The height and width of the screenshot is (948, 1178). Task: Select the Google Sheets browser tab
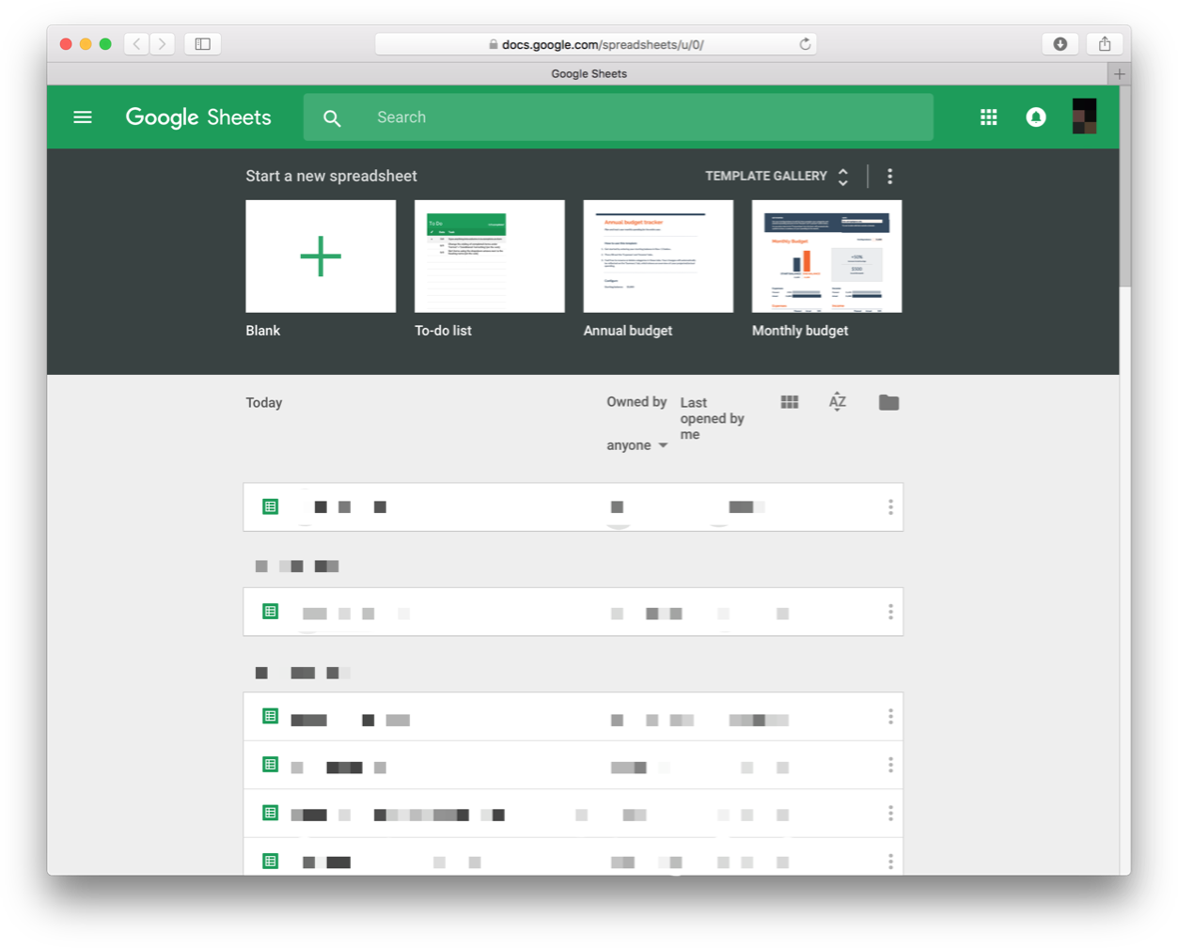point(589,74)
